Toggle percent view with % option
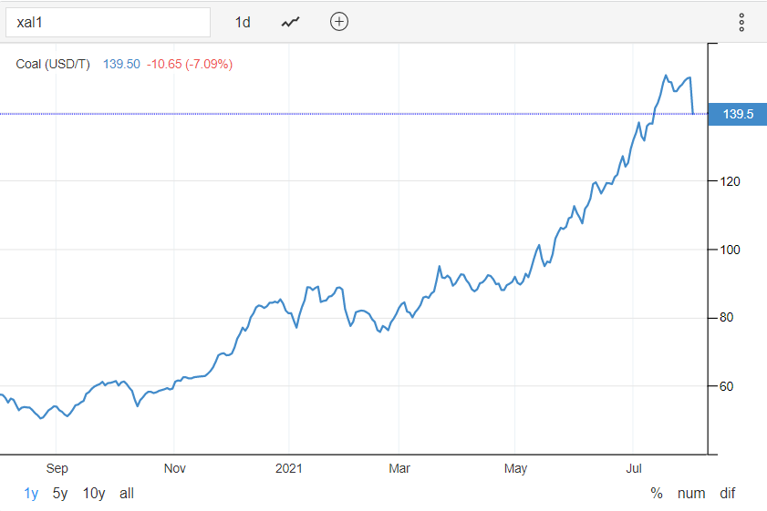 (x=657, y=493)
